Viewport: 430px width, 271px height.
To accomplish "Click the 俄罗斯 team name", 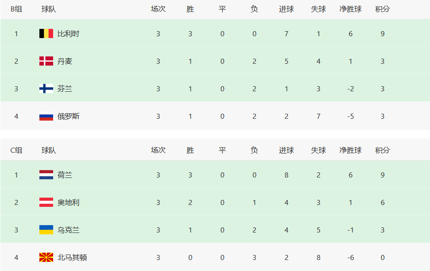I will pos(68,116).
